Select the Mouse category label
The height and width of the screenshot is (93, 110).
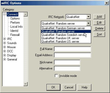pyautogui.click(x=11, y=47)
